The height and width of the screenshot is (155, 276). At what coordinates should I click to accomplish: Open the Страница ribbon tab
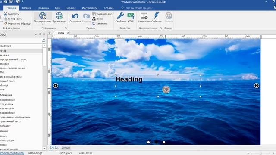(x=43, y=8)
